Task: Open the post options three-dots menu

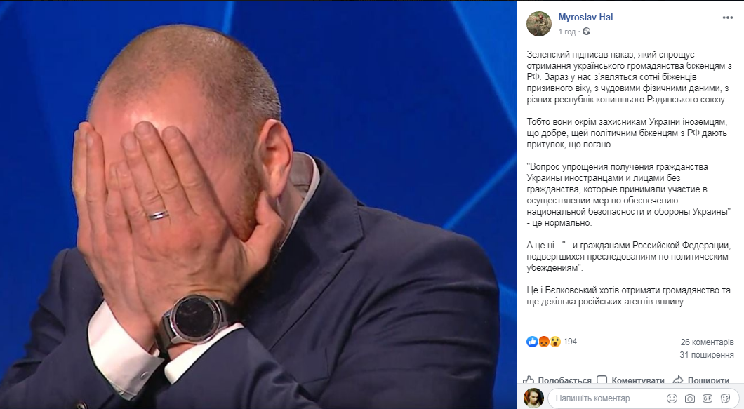Action: click(x=727, y=18)
